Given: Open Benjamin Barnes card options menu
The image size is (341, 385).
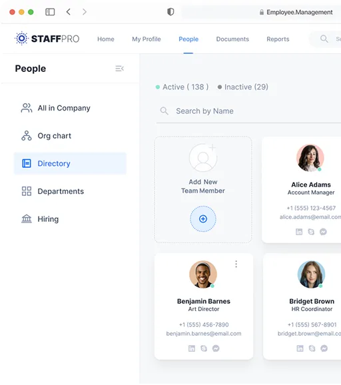Looking at the screenshot, I should tap(236, 264).
